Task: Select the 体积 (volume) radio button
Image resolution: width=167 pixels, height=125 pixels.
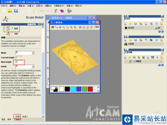Action: (13, 33)
